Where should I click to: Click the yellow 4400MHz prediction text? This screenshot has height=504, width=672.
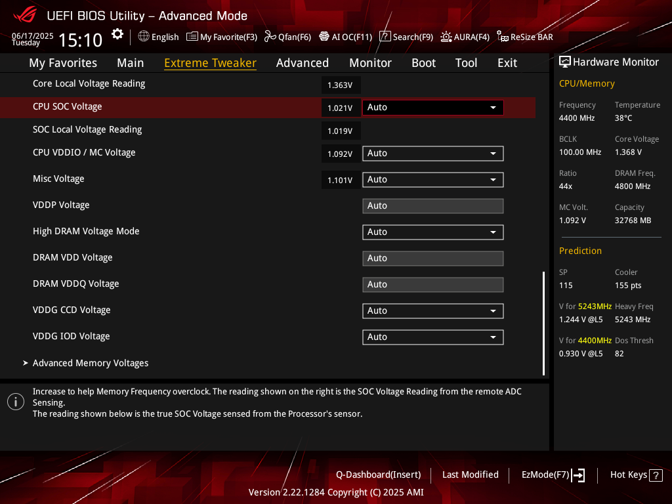coord(595,341)
